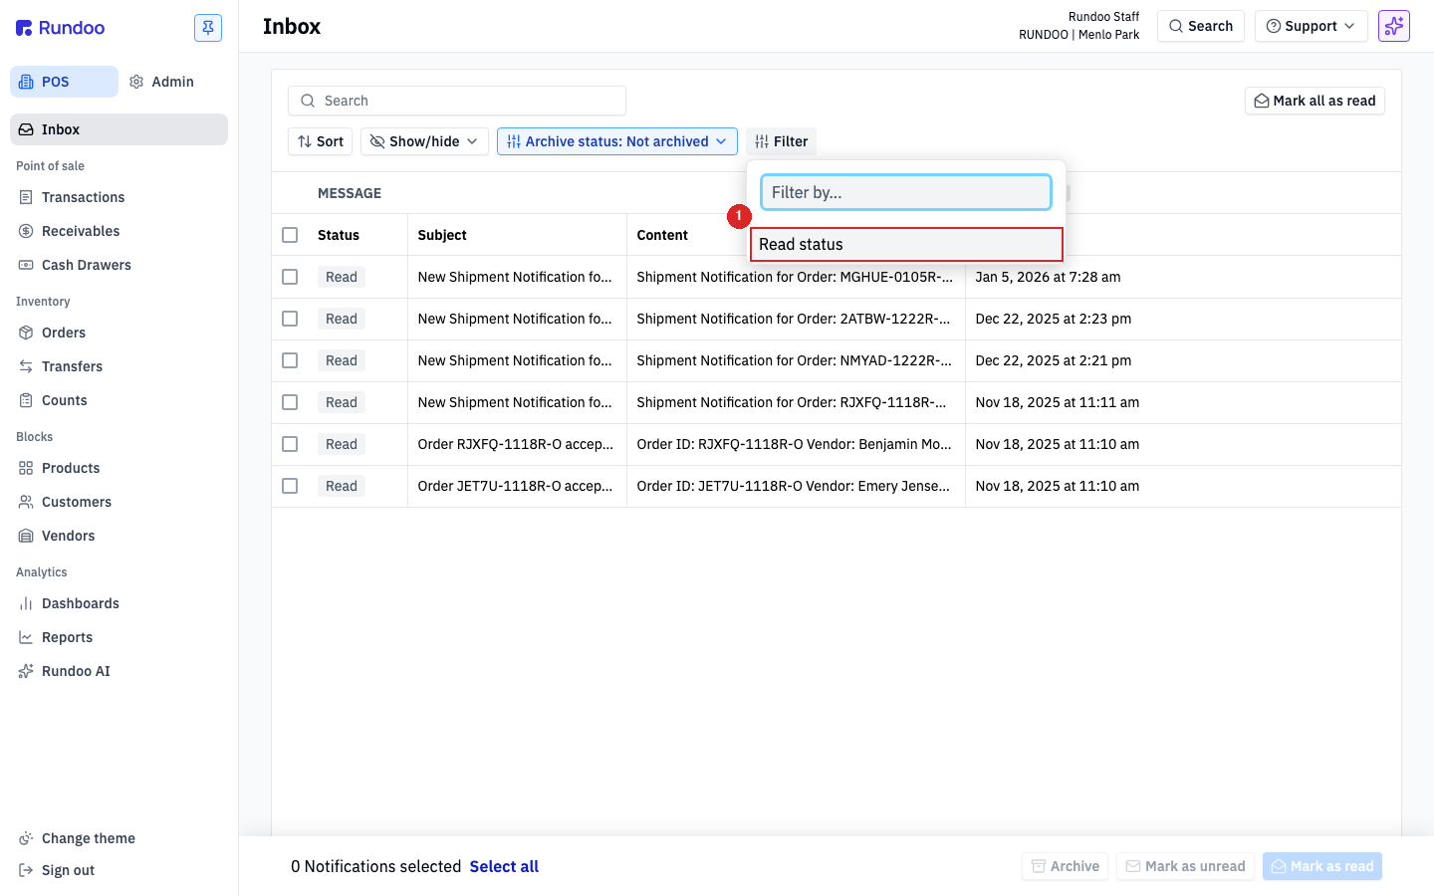Click the Mark as read button
1434x896 pixels.
pos(1322,866)
